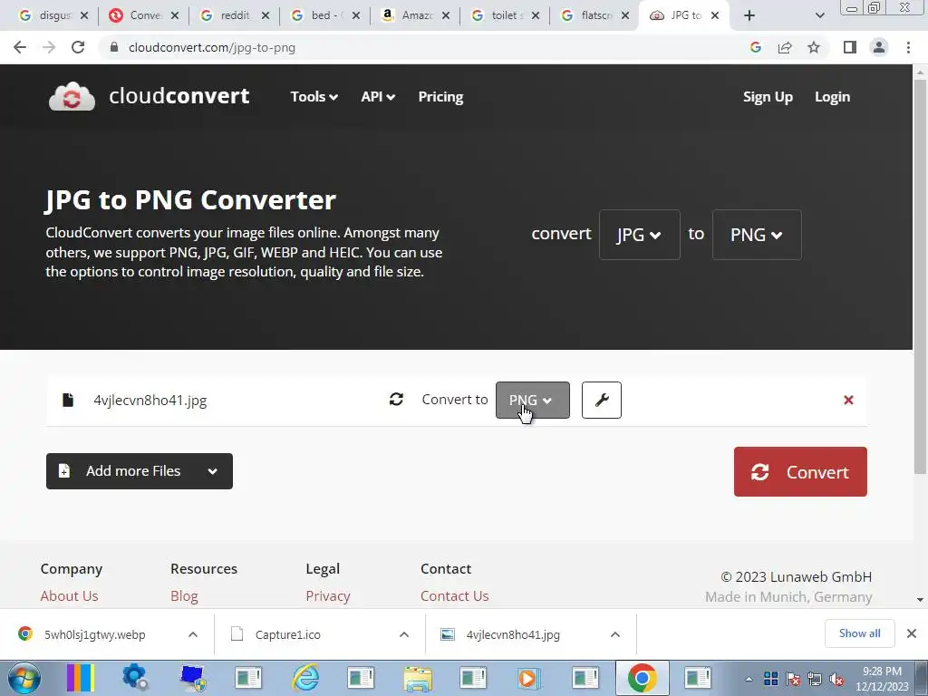Expand options for 5wh0lsj1gtwy.webp download
Viewport: 928px width, 696px height.
pyautogui.click(x=193, y=634)
